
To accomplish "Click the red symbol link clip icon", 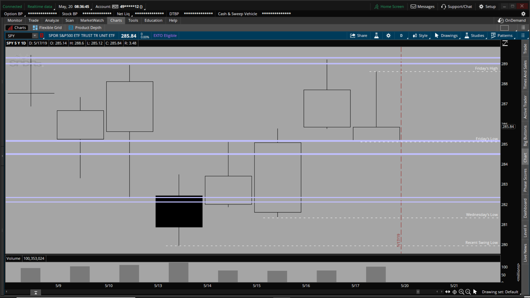I will 42,36.
